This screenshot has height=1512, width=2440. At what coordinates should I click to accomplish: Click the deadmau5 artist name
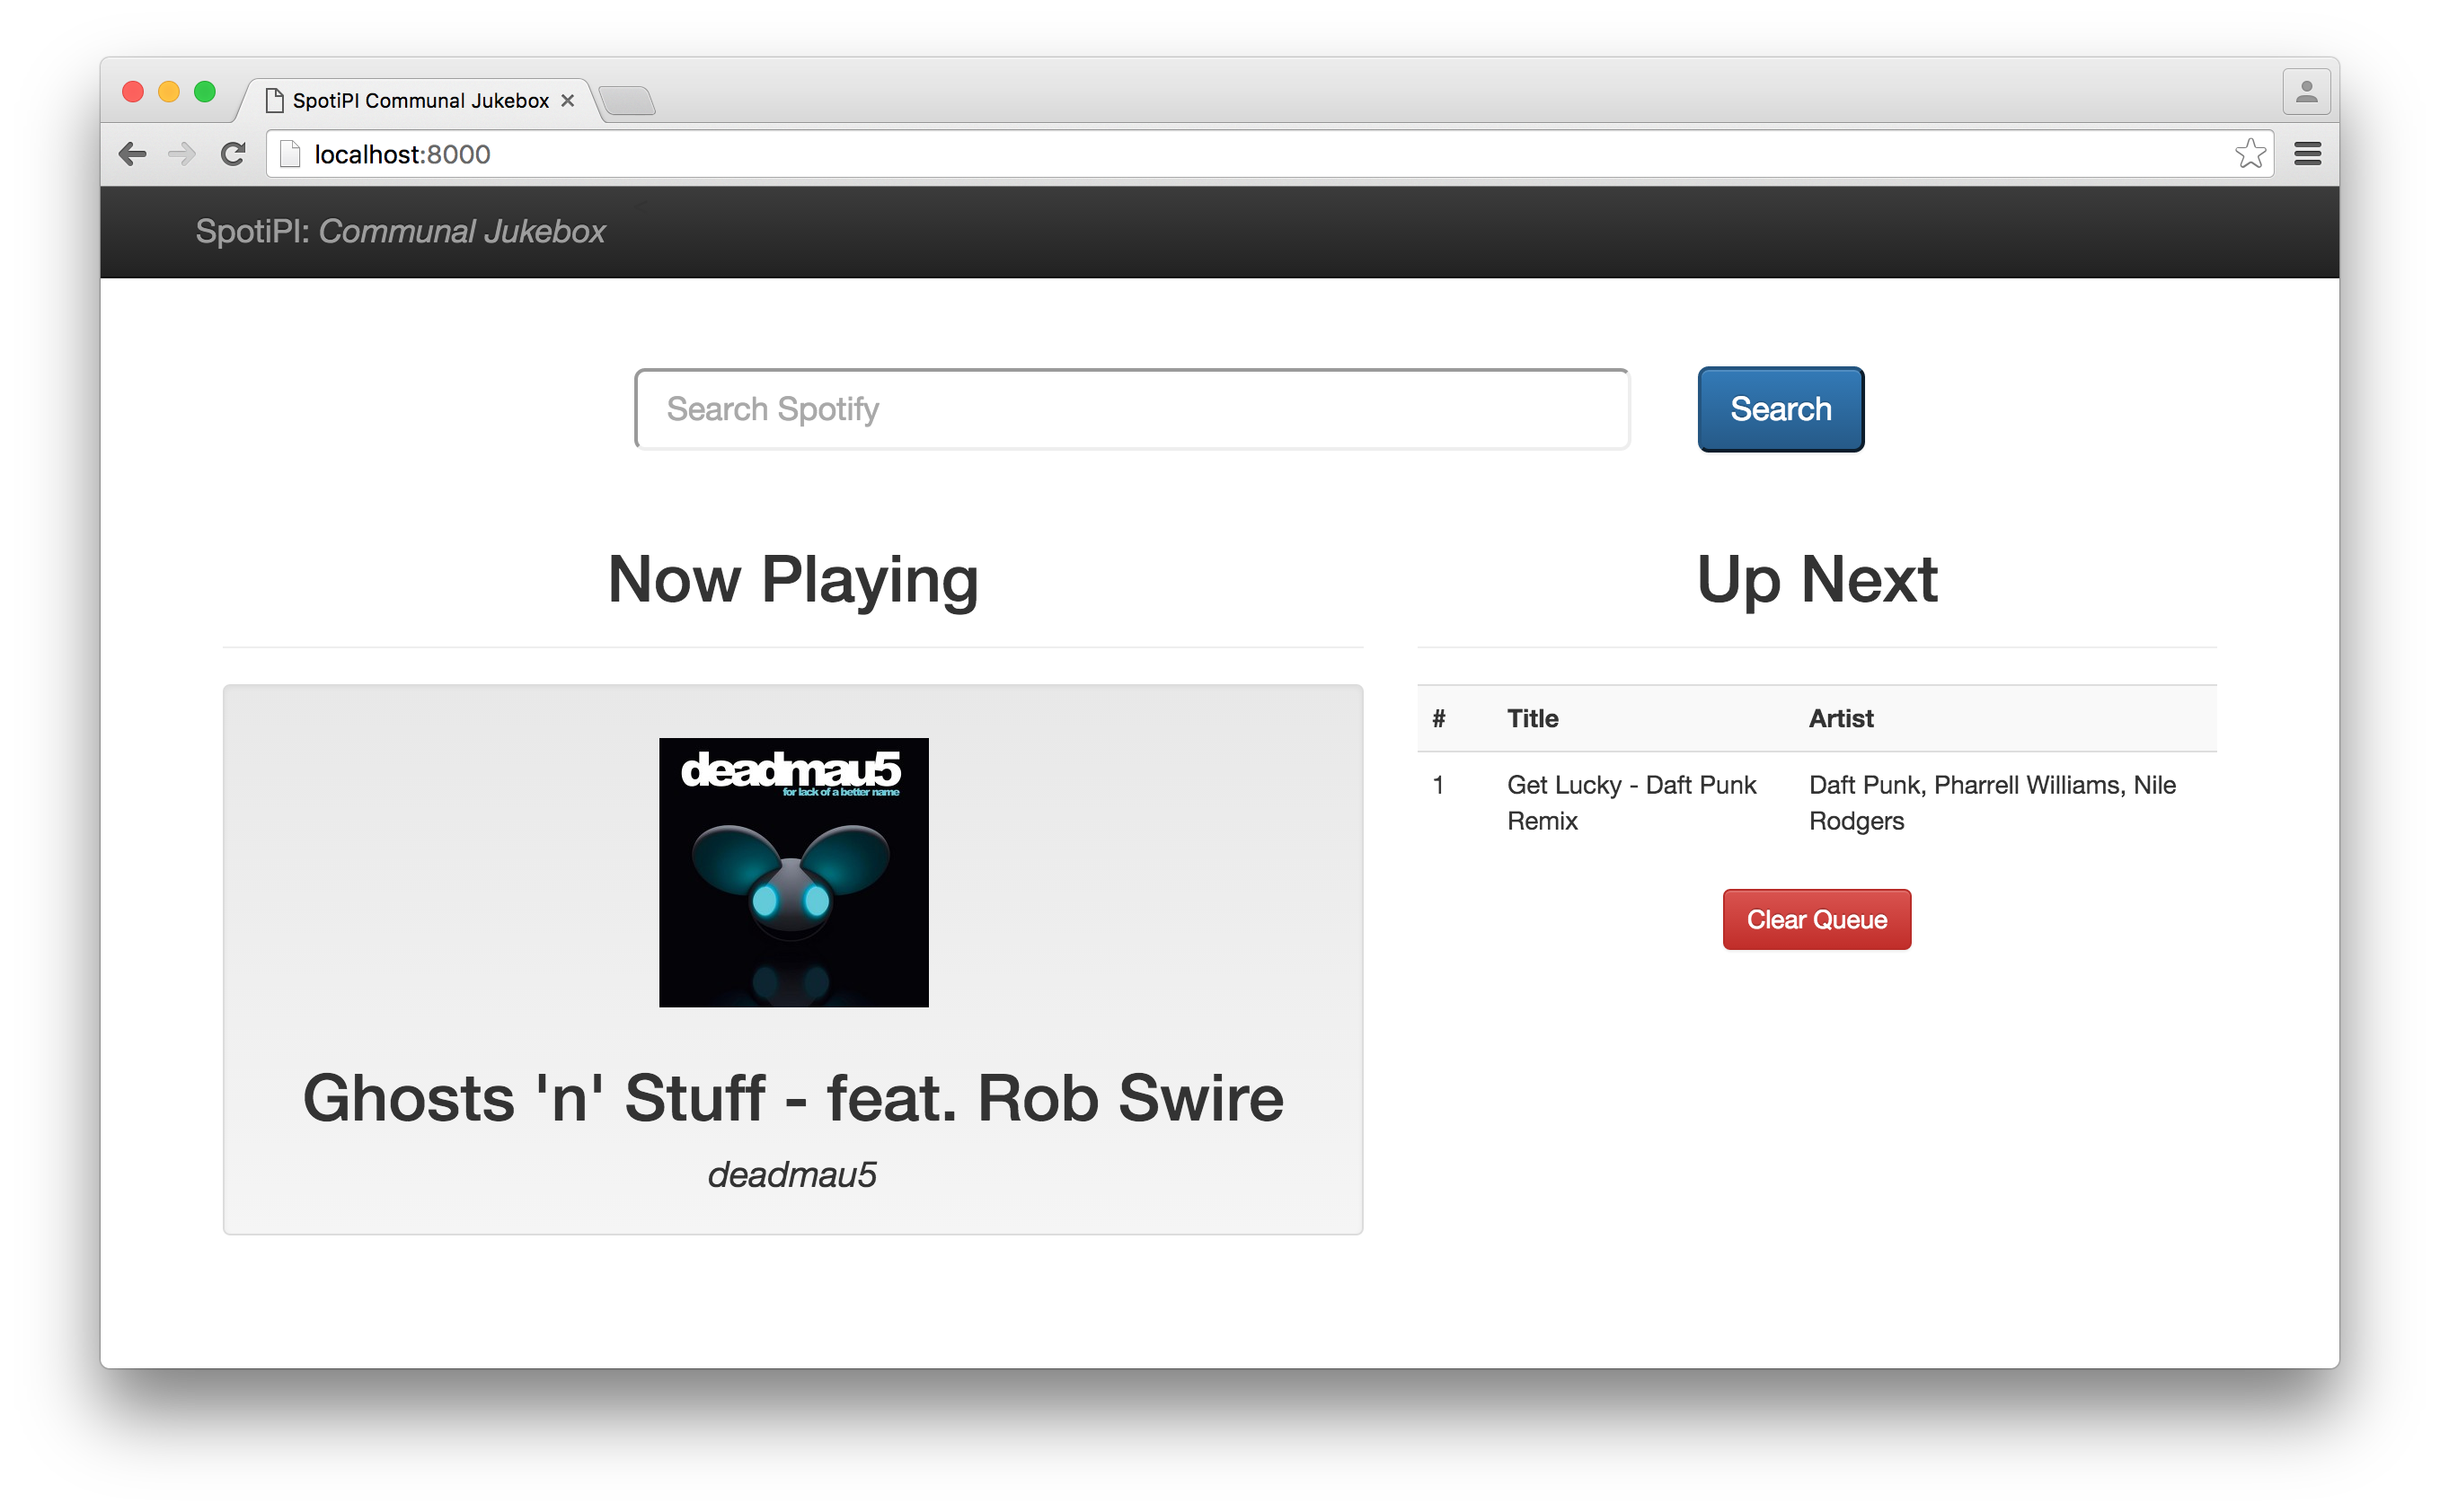[x=792, y=1174]
